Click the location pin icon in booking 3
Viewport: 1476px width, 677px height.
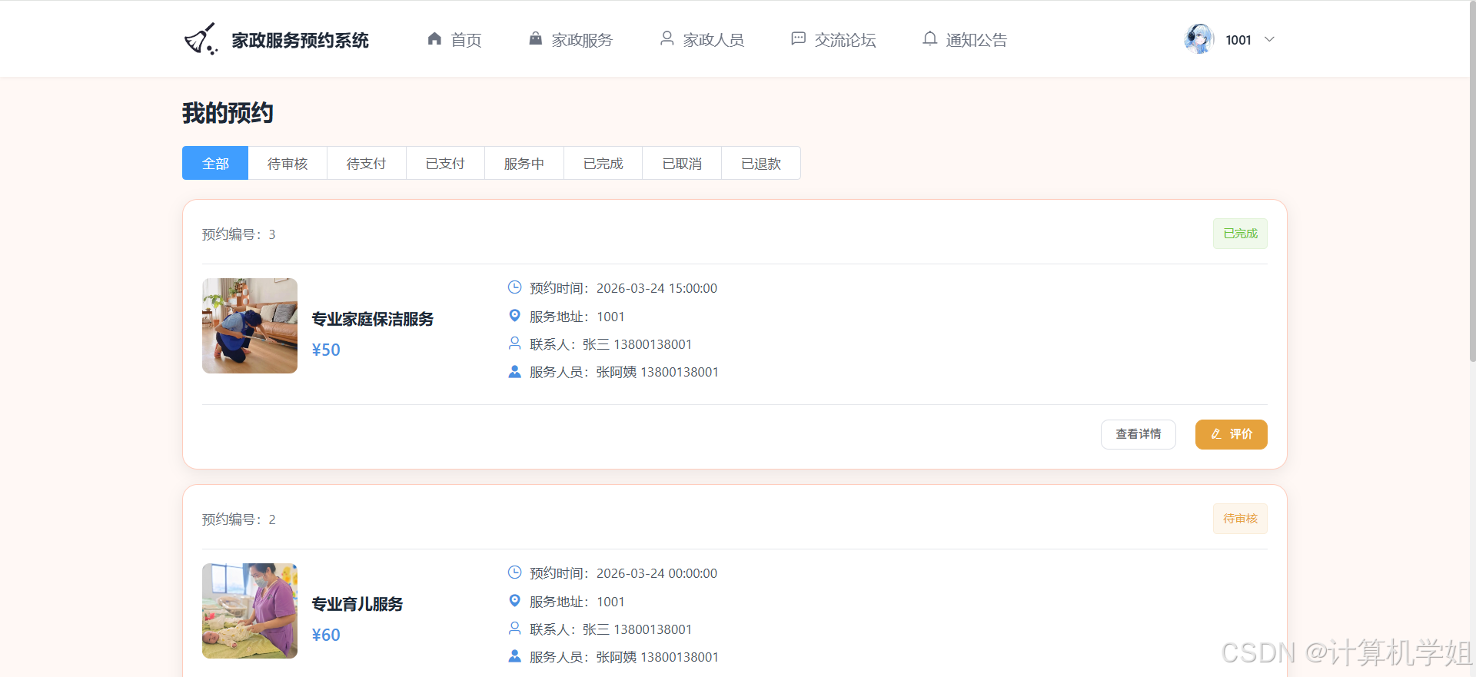point(514,316)
